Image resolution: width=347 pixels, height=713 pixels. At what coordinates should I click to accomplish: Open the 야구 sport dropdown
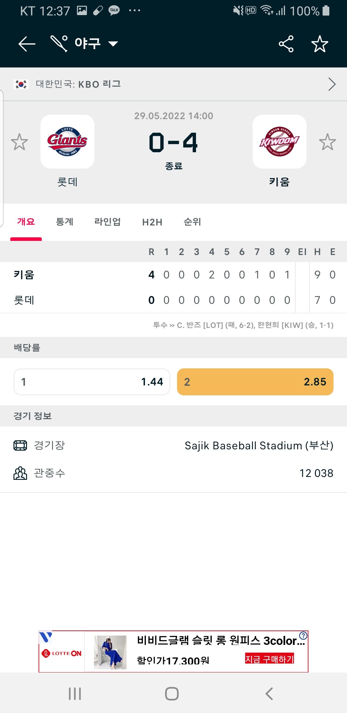point(96,43)
